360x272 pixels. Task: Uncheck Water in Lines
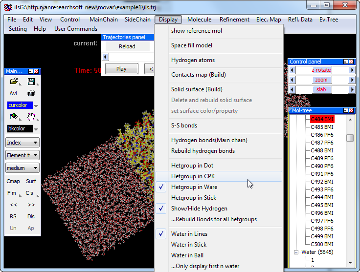coord(219,234)
